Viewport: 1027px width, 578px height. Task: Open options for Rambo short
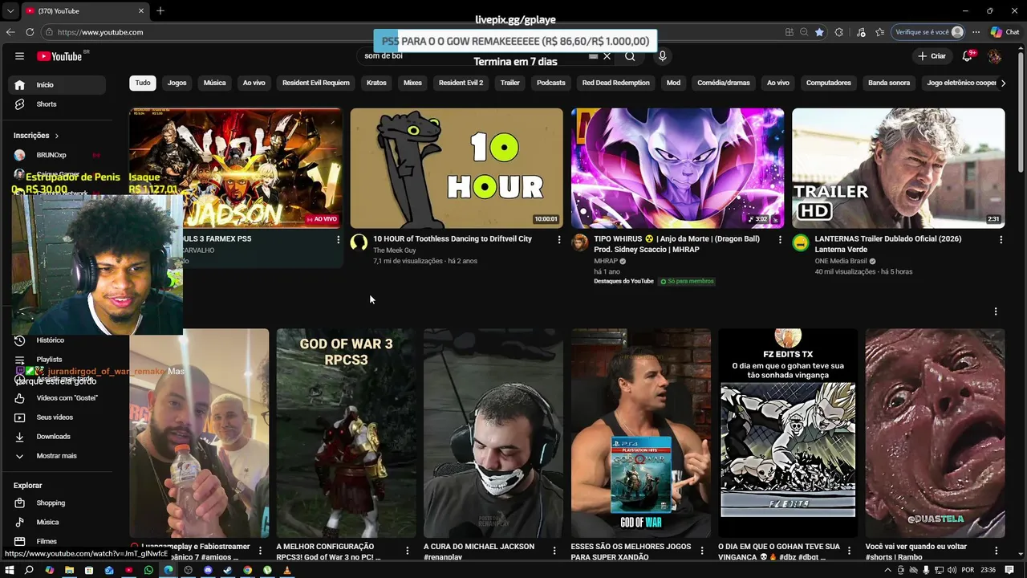996,551
